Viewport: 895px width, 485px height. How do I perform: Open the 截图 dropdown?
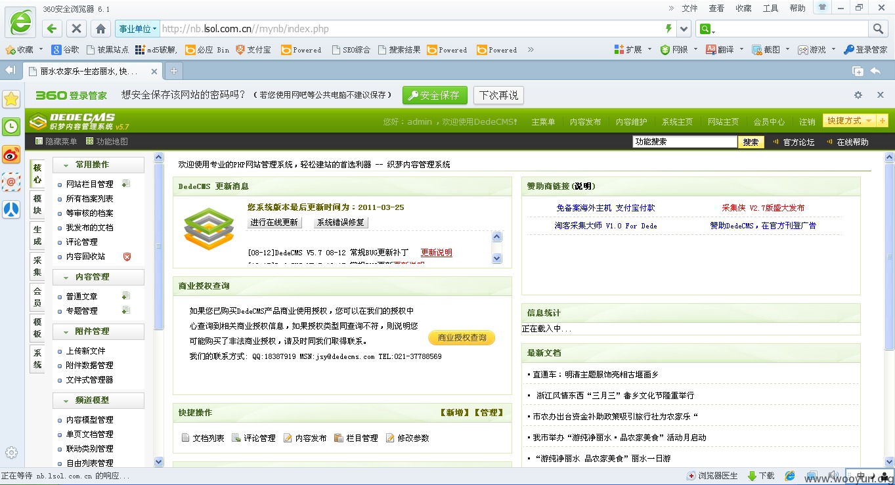pyautogui.click(x=771, y=50)
